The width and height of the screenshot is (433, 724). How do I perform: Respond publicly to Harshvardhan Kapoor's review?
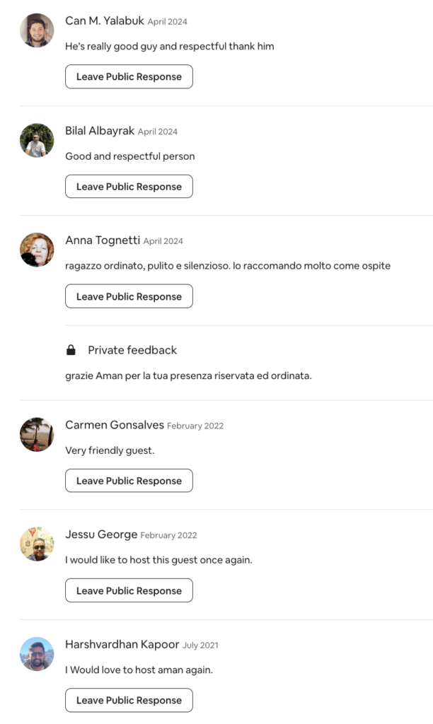coord(129,700)
